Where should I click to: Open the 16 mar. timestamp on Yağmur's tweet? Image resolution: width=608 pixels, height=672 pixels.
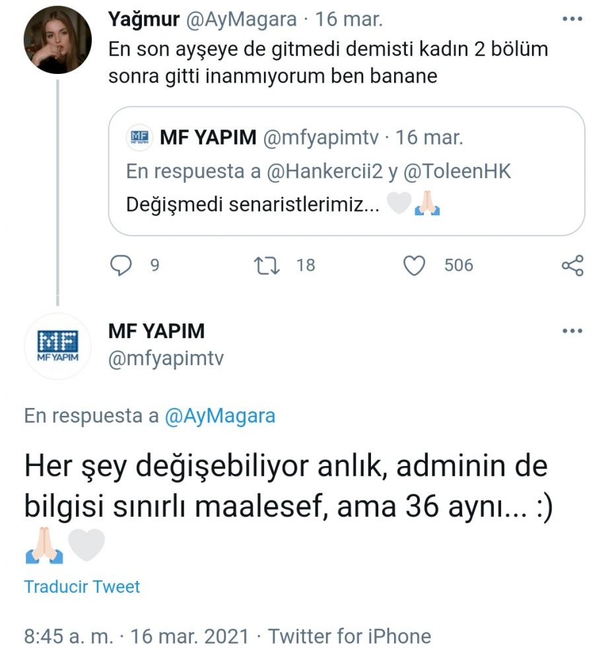pos(349,20)
